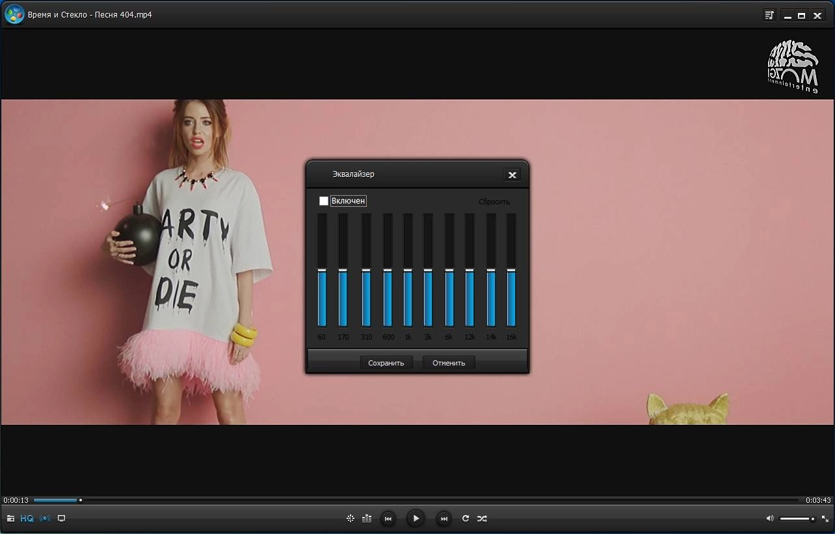Cancel equalizer changes with Отменить
Screen dimensions: 835x534
449,363
